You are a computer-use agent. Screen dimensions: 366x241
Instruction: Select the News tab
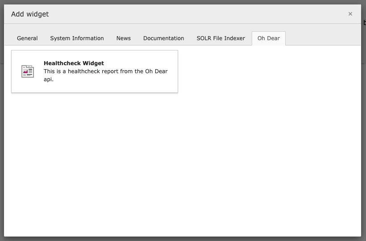click(124, 38)
